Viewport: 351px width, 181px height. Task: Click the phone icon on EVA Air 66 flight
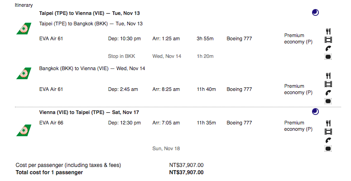point(328,140)
